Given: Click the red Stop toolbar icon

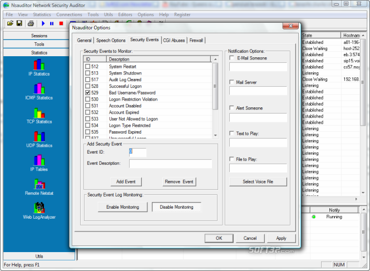Looking at the screenshot, I should point(61,23).
